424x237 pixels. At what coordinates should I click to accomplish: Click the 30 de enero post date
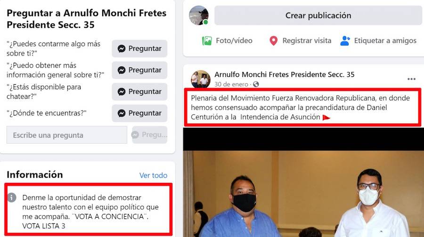click(231, 84)
